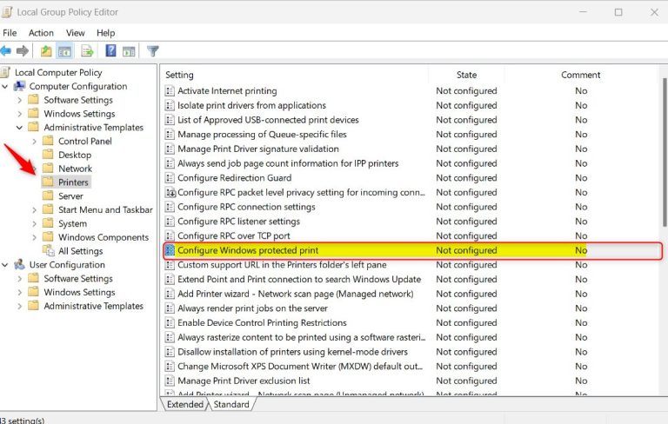Expand the Control Panel folder
The width and height of the screenshot is (668, 424).
[x=34, y=142]
